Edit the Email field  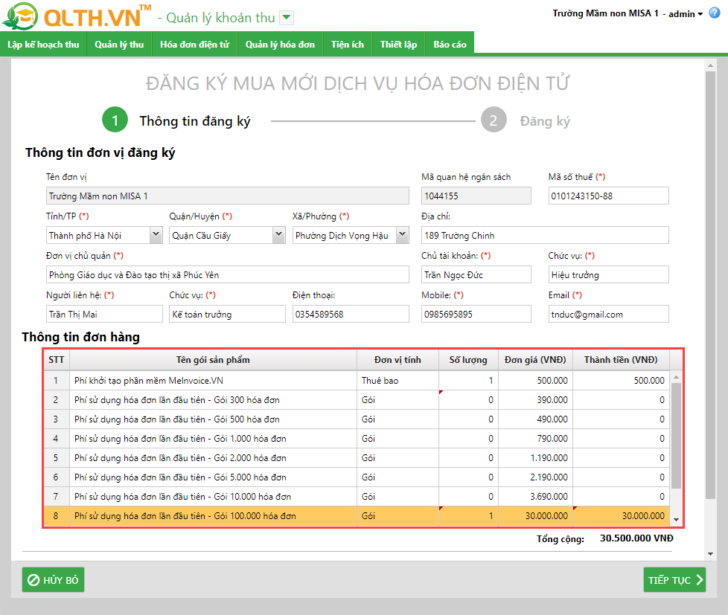[608, 314]
